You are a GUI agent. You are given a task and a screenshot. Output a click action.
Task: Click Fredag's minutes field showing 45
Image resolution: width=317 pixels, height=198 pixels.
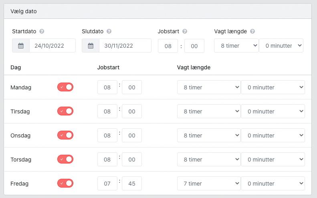click(x=132, y=184)
